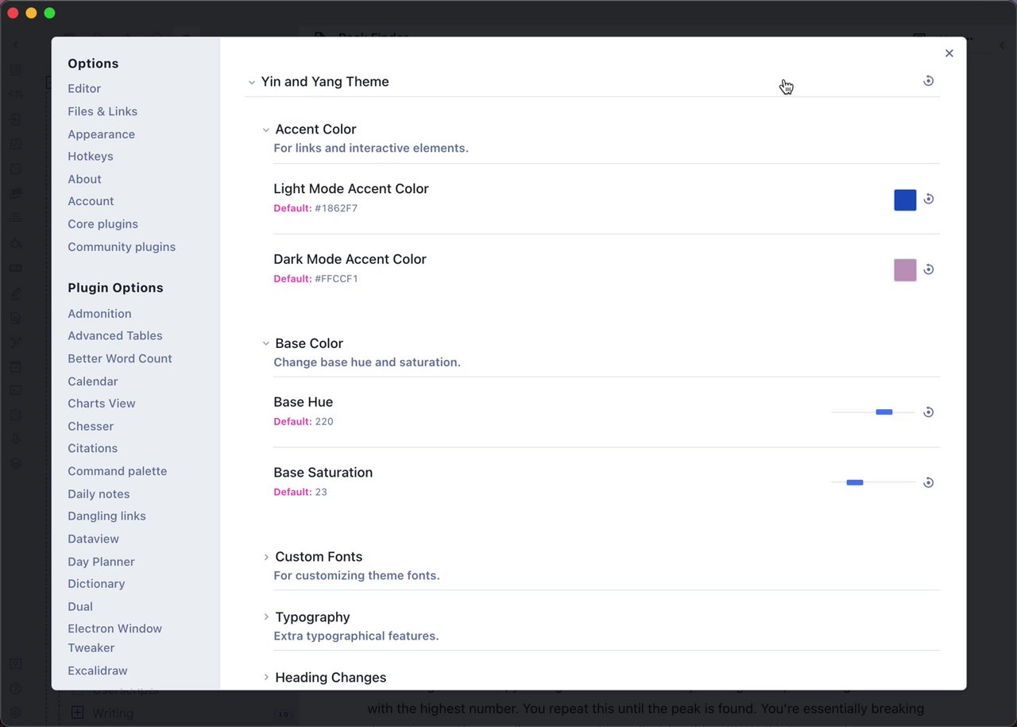Expand the Typography section
This screenshot has height=727, width=1017.
coord(266,617)
